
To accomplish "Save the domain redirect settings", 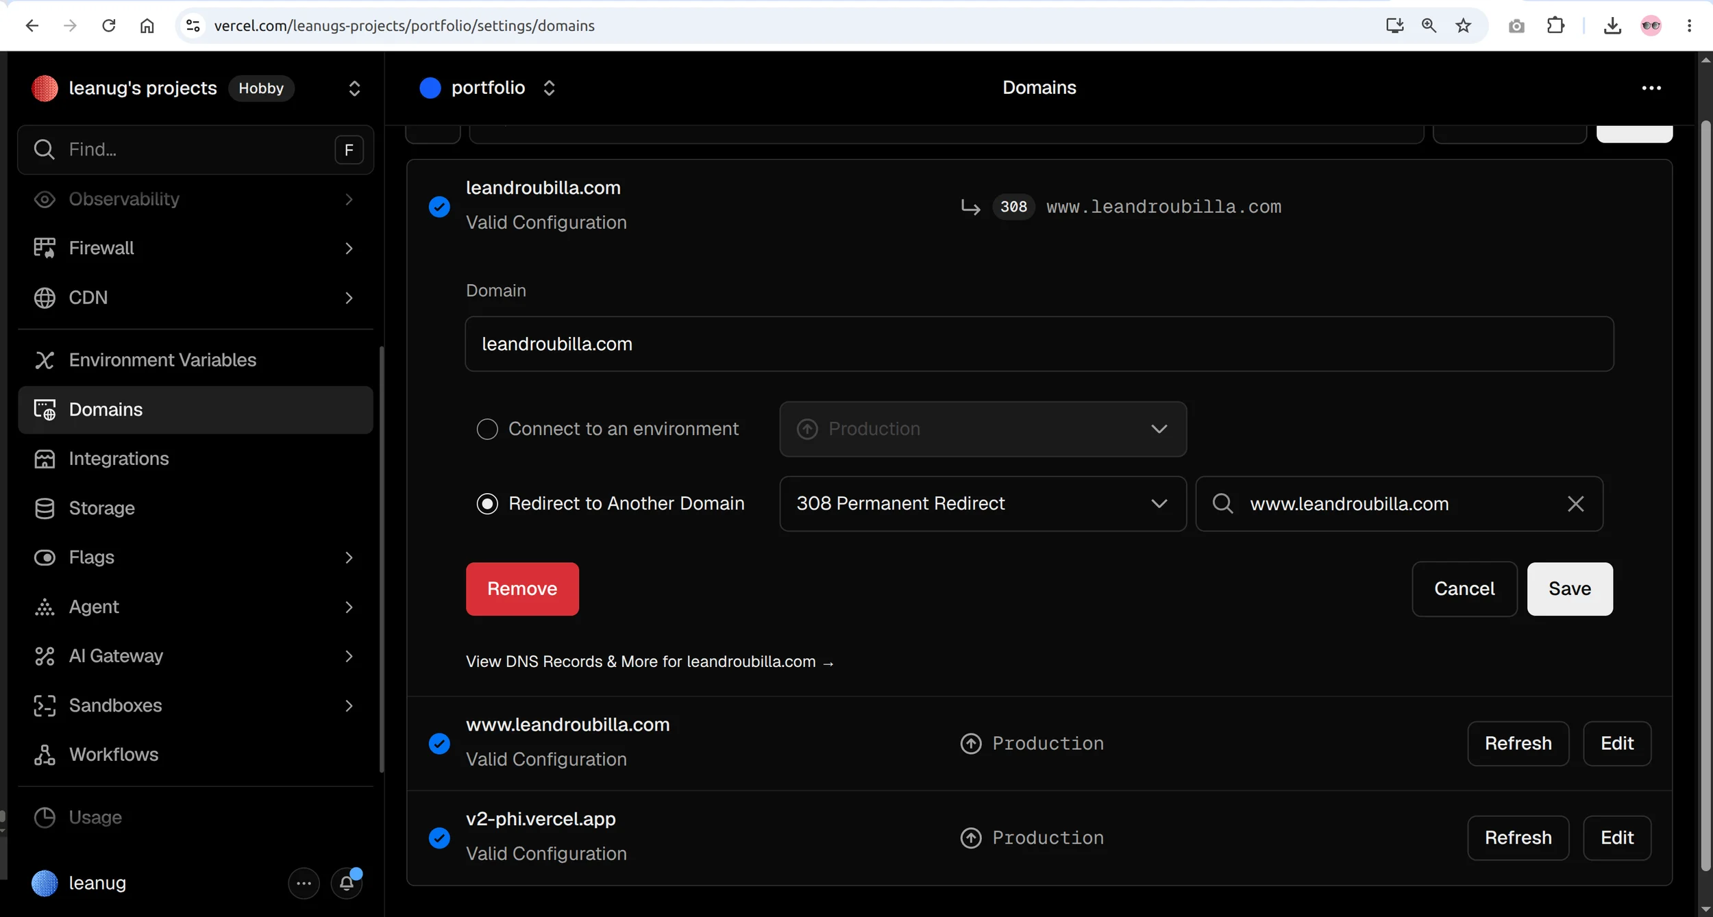I will [x=1570, y=589].
